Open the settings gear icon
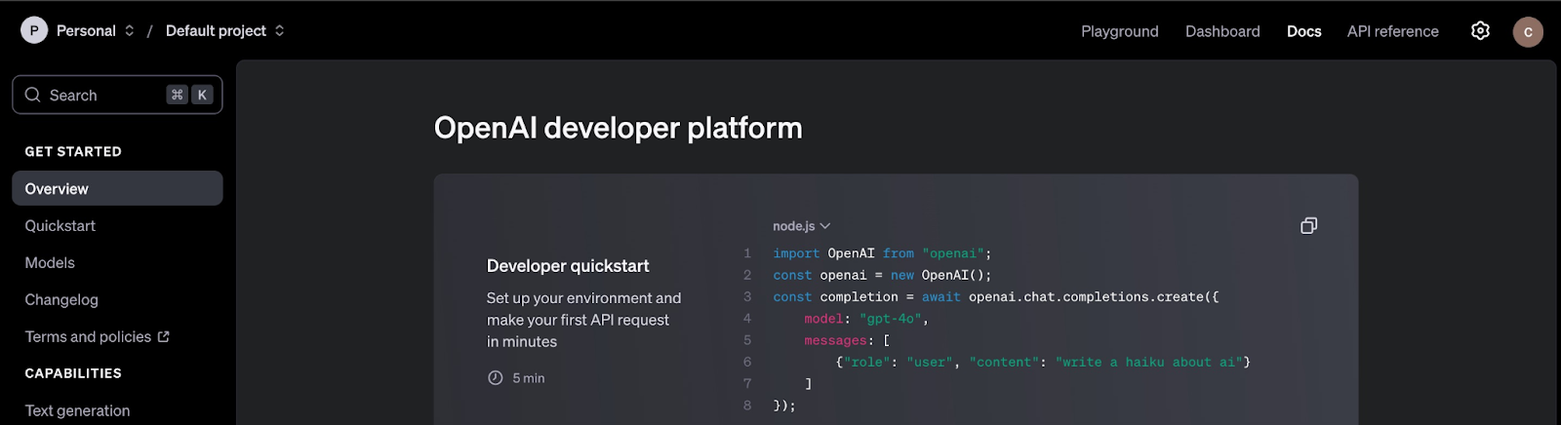The width and height of the screenshot is (1561, 425). pyautogui.click(x=1480, y=31)
